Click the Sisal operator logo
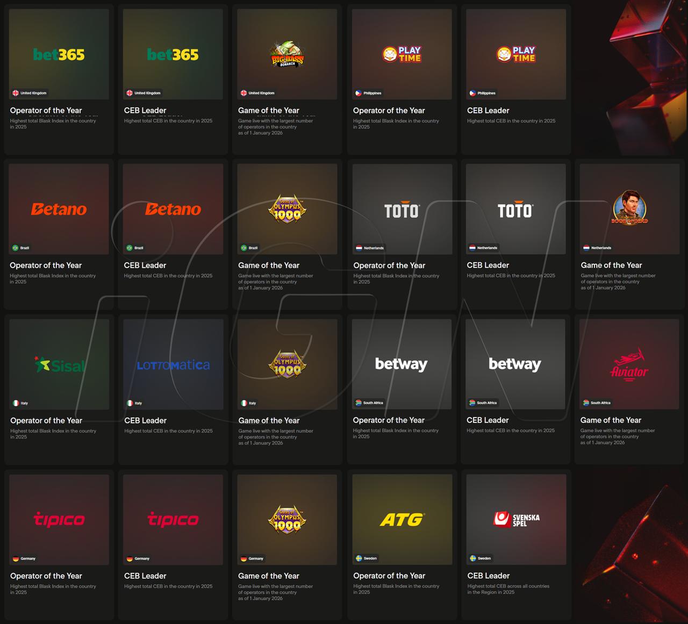The image size is (688, 624). [59, 365]
